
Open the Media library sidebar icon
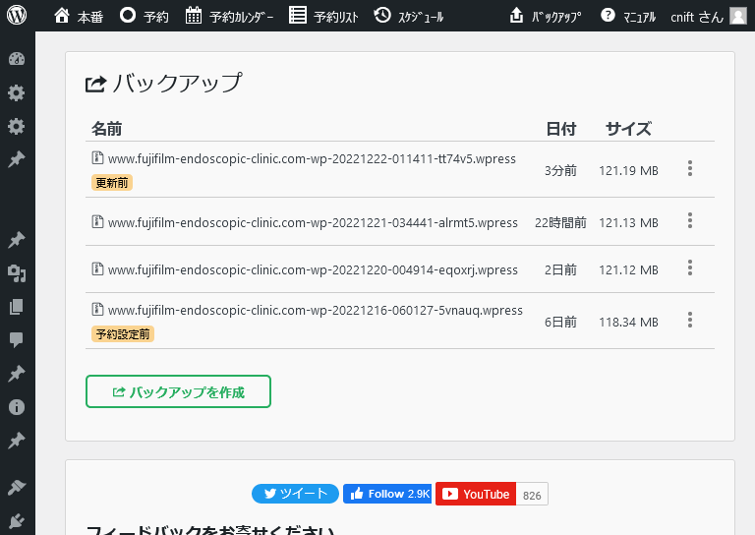pos(17,273)
